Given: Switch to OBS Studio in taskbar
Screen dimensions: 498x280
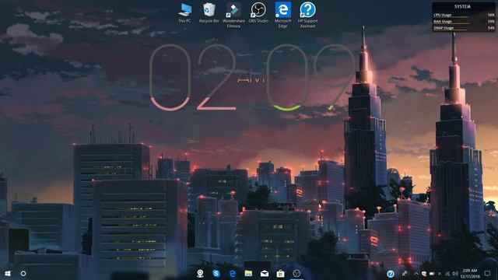Looking at the screenshot, I should coord(296,273).
